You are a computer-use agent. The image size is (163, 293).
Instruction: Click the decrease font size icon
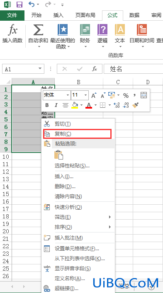[103, 95]
